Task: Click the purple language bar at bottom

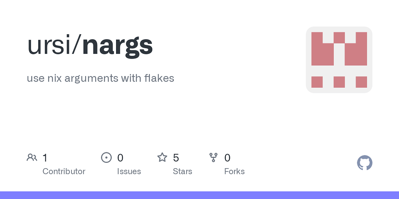Action: [x=200, y=195]
